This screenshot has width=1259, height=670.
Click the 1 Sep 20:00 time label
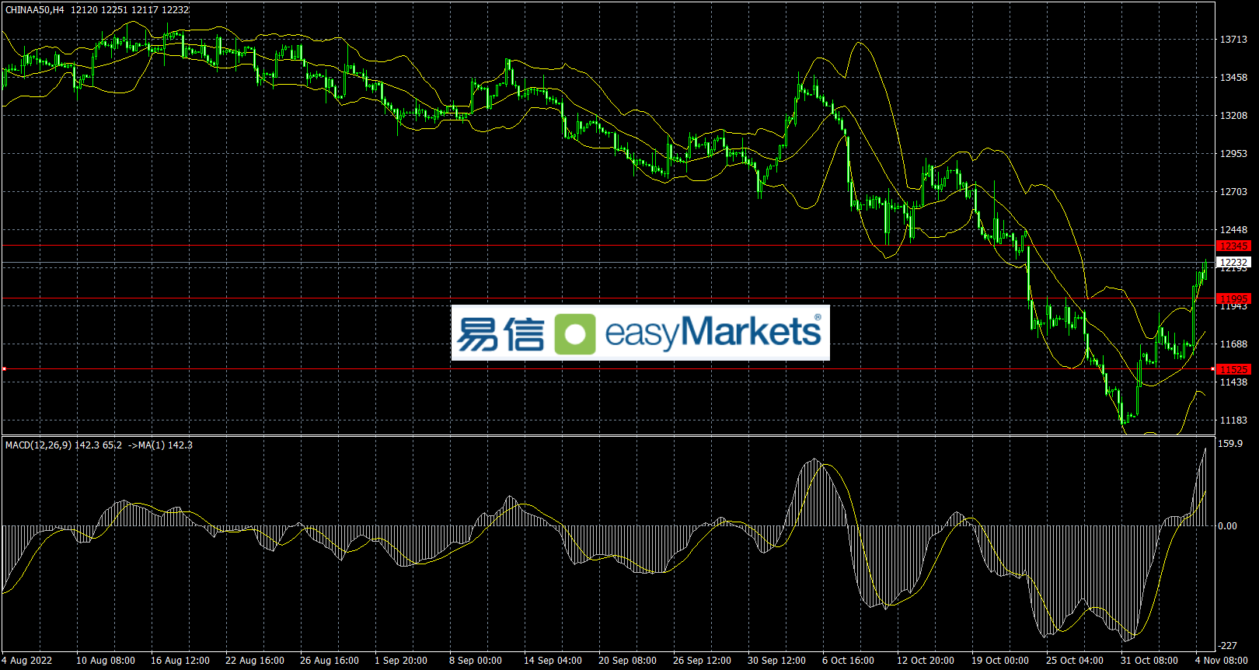[x=401, y=661]
